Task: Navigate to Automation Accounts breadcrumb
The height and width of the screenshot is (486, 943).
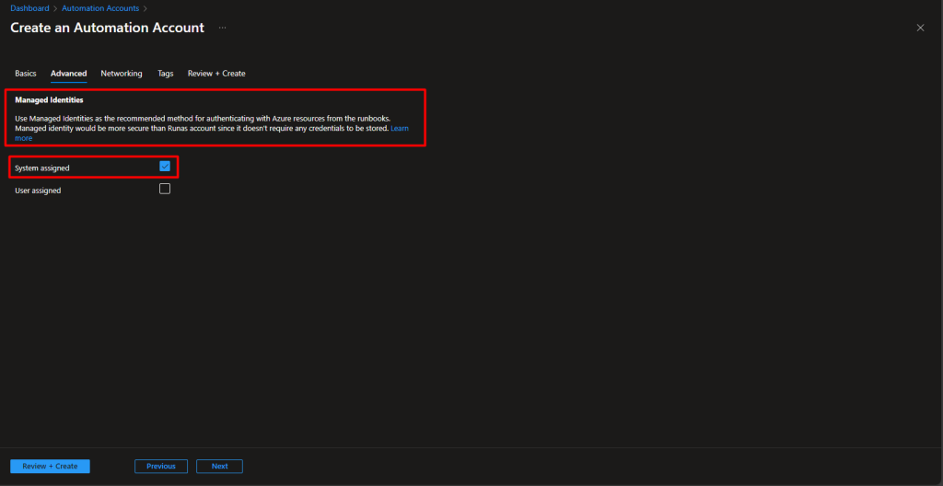Action: (x=100, y=8)
